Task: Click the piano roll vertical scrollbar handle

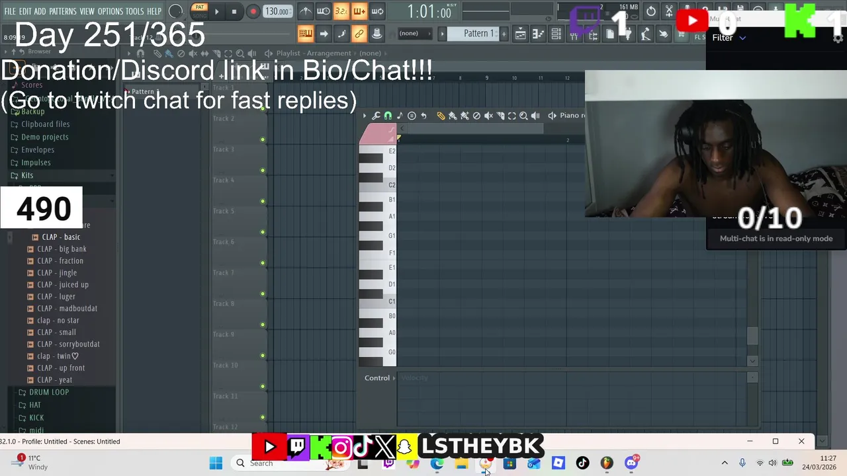Action: [752, 336]
